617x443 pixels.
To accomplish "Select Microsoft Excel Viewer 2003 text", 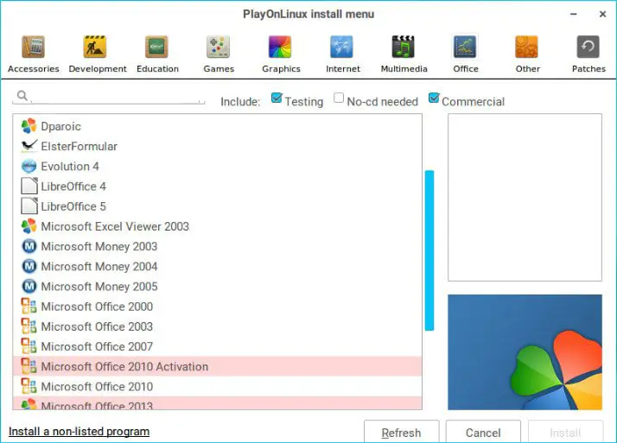I will [115, 226].
